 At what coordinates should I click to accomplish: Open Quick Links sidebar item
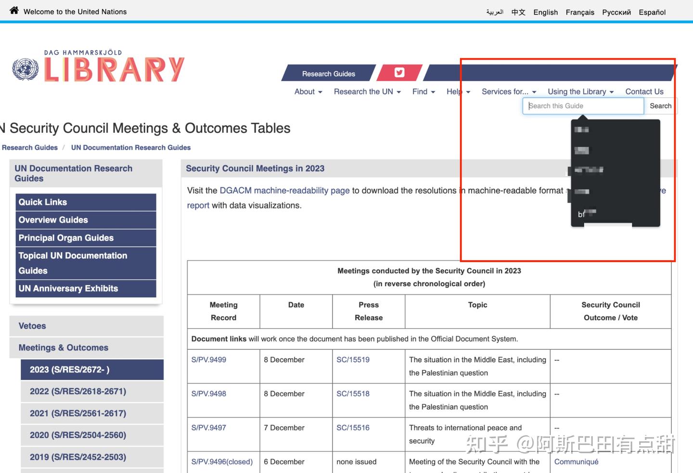(86, 202)
